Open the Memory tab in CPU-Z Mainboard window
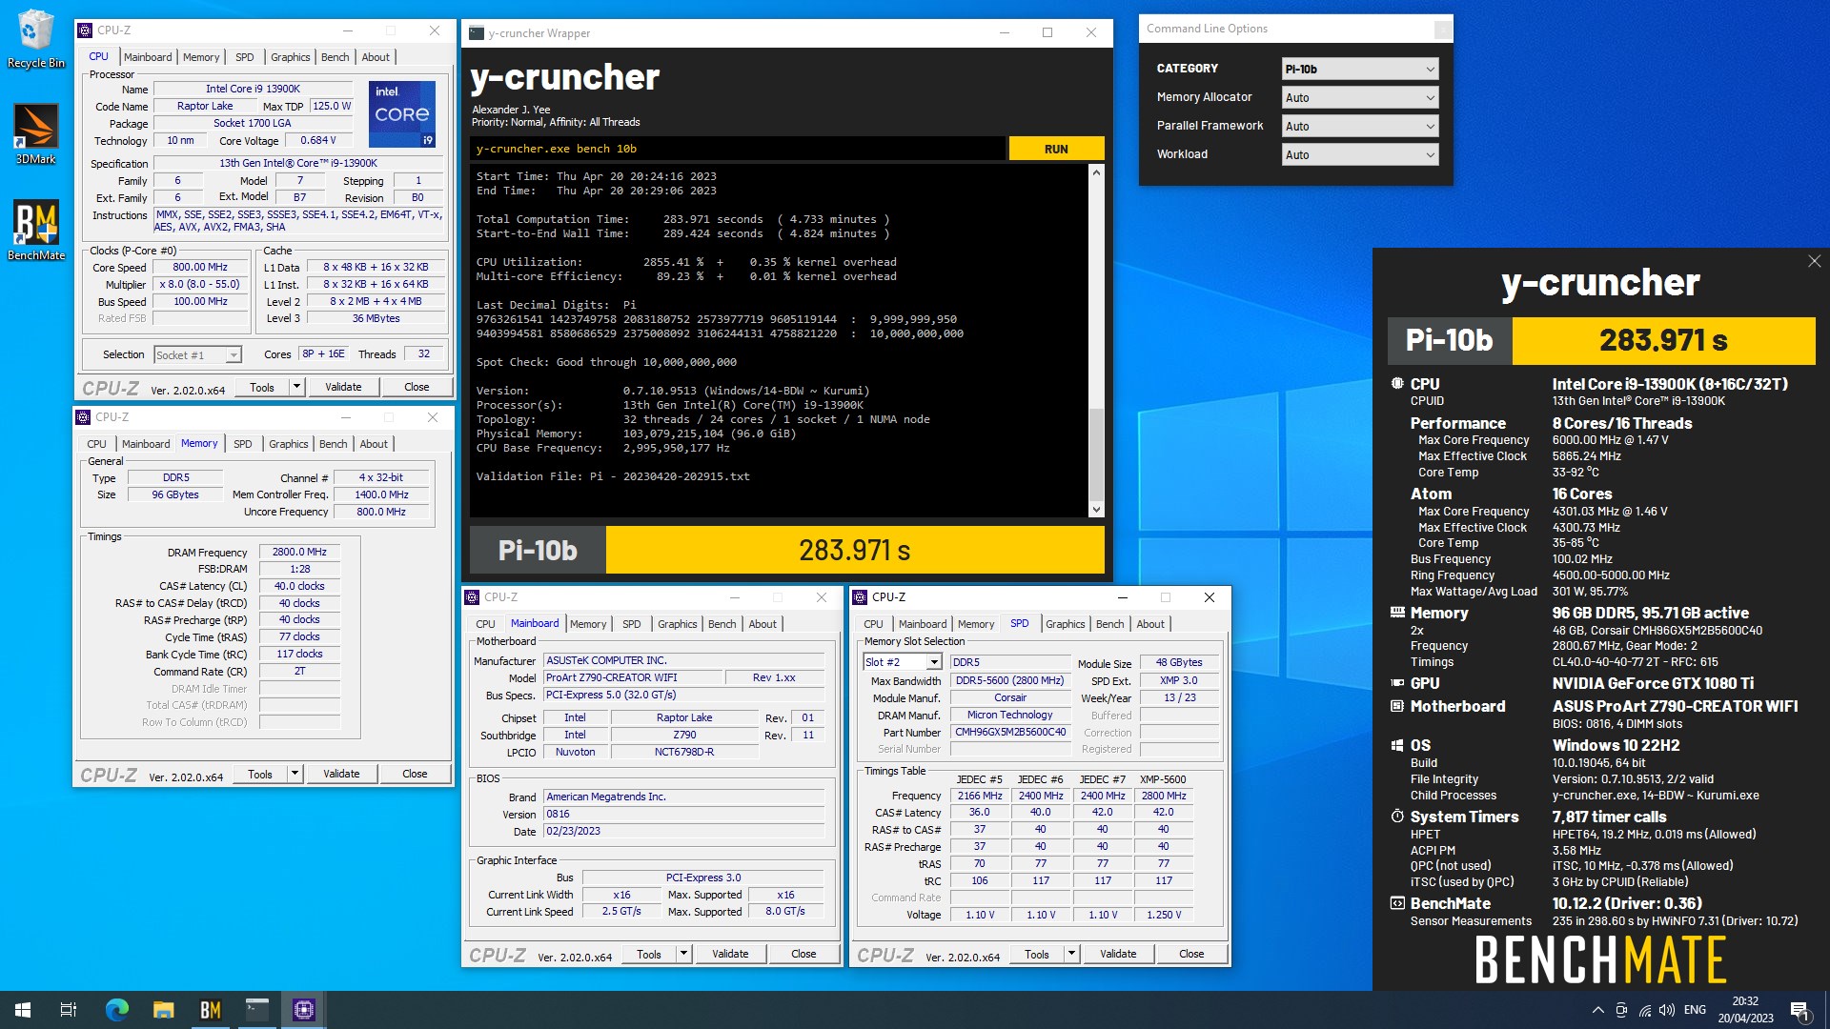This screenshot has width=1830, height=1029. click(x=588, y=624)
